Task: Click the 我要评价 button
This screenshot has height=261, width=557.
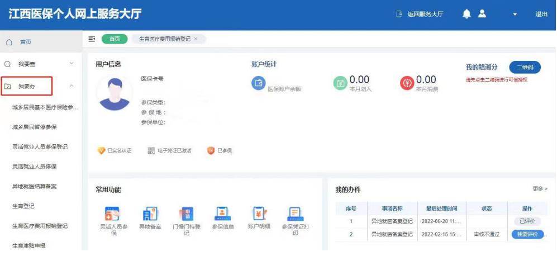Action: 527,235
